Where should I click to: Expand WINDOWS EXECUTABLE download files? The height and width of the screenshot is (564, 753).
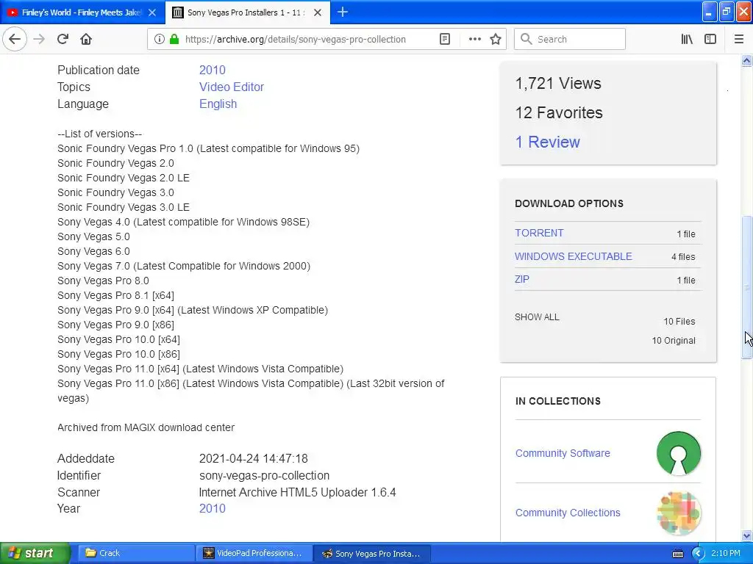(574, 256)
